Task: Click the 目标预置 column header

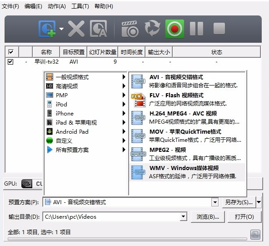Action: [74, 52]
